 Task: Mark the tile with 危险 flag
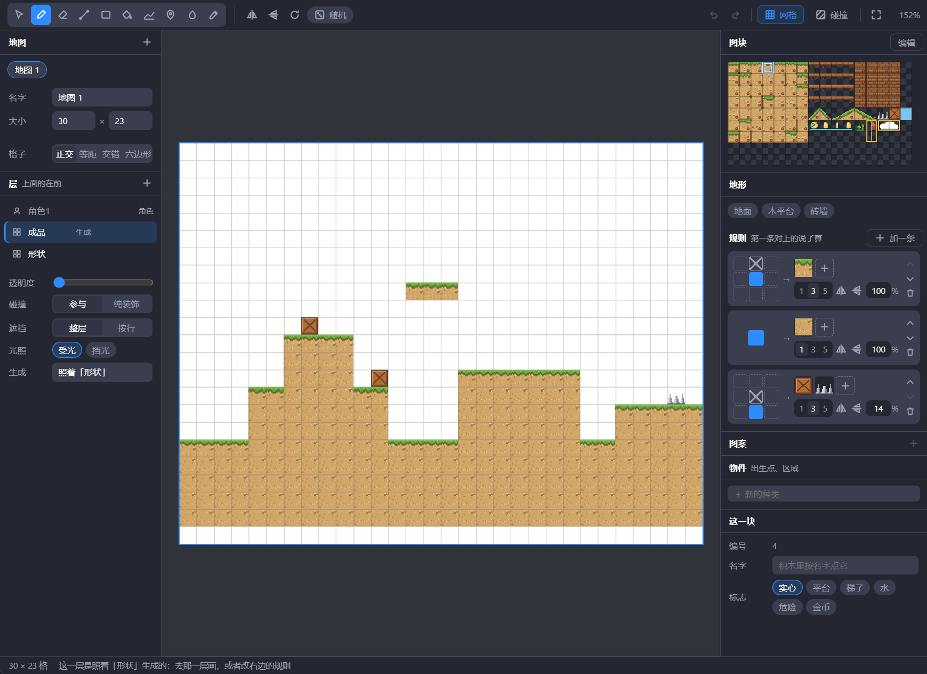click(x=787, y=607)
